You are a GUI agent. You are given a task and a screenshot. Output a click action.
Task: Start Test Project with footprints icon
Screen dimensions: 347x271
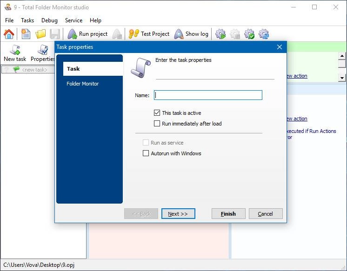click(x=149, y=34)
